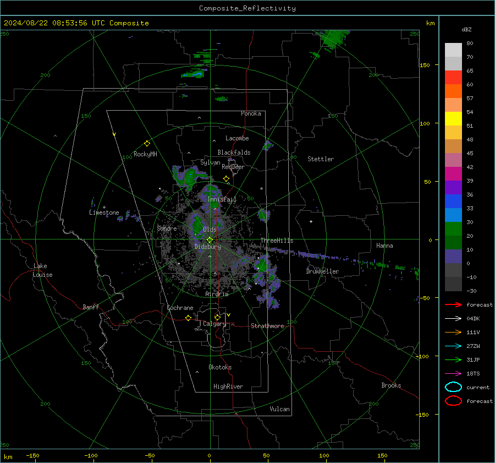The width and height of the screenshot is (495, 463).
Task: Click the Ponoka label
Action: (251, 113)
